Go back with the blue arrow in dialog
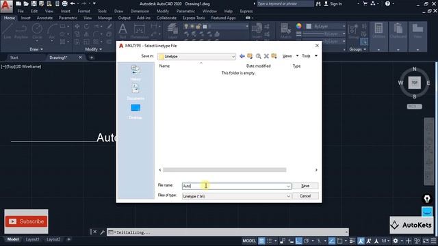 242,56
